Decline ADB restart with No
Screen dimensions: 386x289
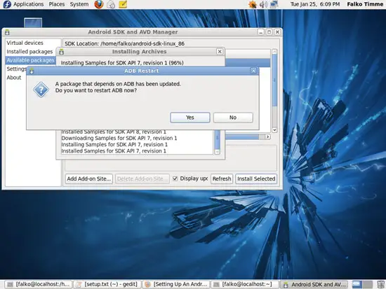click(233, 118)
